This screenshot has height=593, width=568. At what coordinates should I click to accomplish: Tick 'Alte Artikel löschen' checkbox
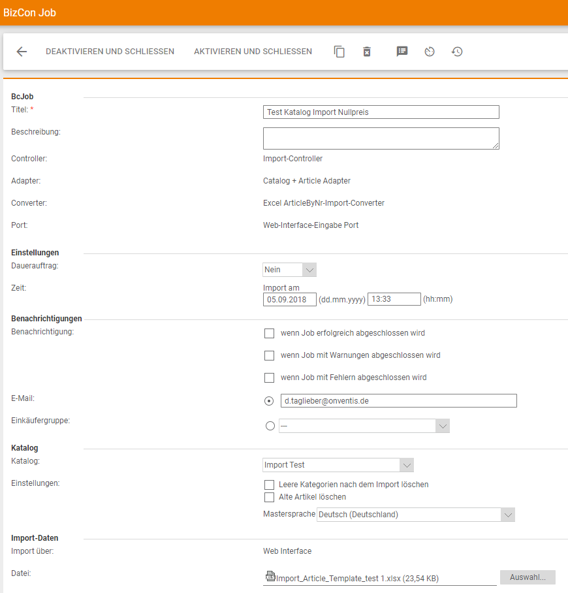point(269,497)
